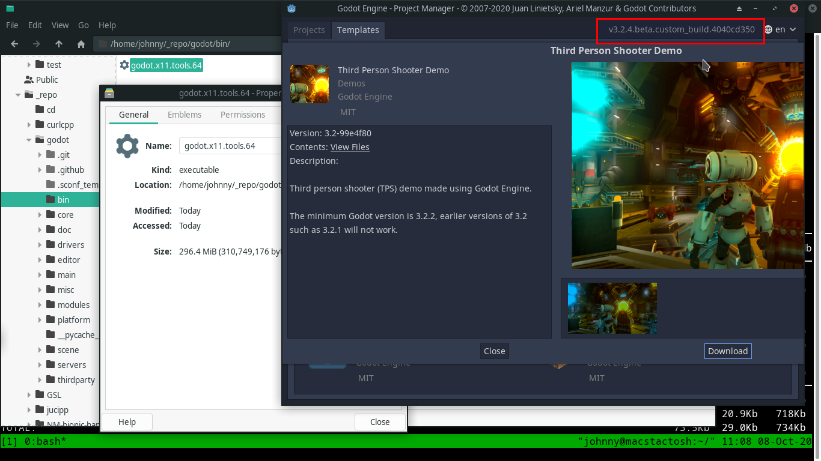This screenshot has width=821, height=461.
Task: Click Close in the Properties dialog
Action: (x=379, y=422)
